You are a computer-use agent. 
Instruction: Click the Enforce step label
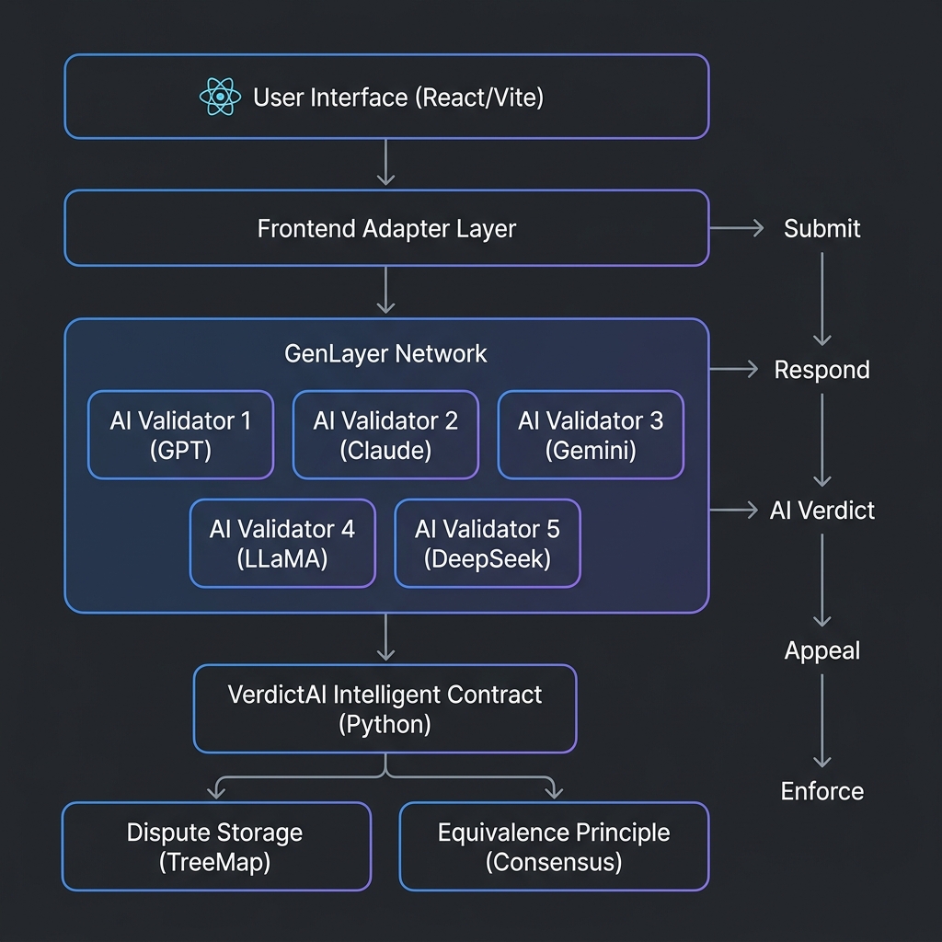pyautogui.click(x=821, y=791)
